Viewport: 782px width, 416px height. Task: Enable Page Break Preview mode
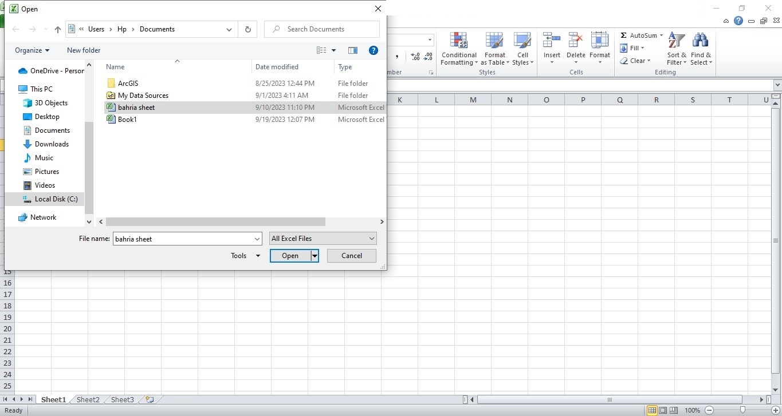point(675,410)
